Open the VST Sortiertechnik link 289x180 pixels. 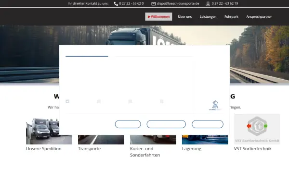tap(253, 149)
